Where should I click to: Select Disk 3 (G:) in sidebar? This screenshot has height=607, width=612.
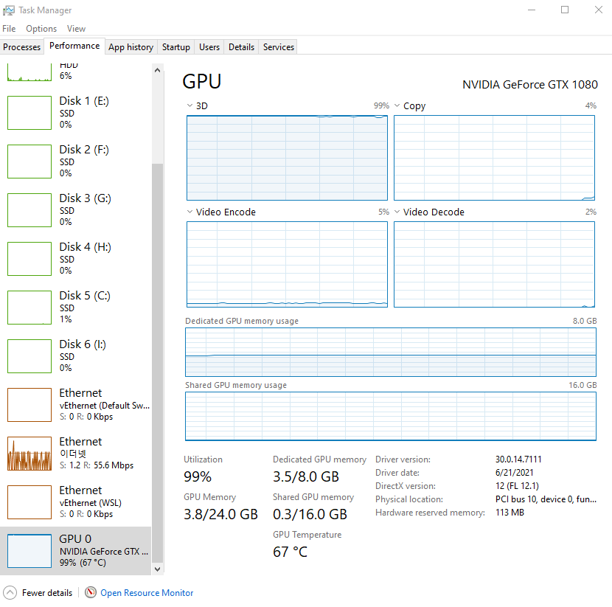[76, 210]
